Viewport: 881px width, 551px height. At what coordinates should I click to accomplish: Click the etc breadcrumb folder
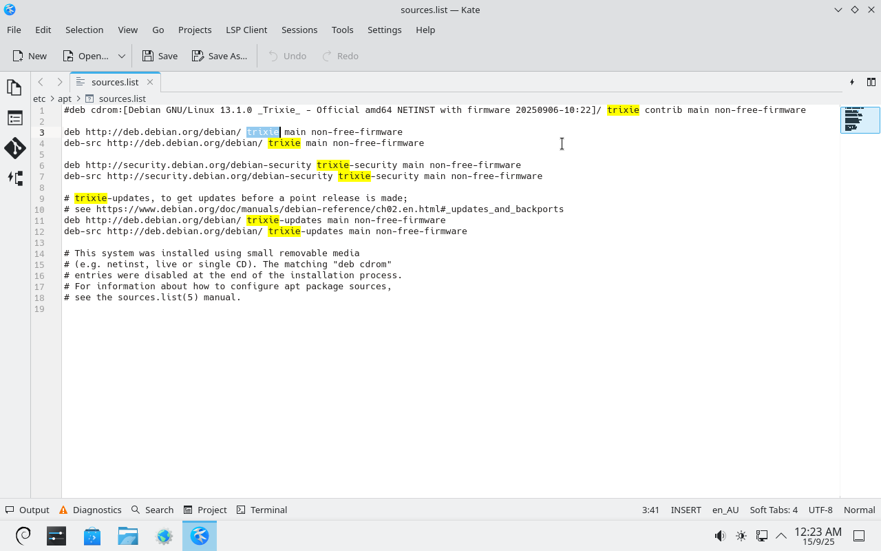[x=39, y=98]
